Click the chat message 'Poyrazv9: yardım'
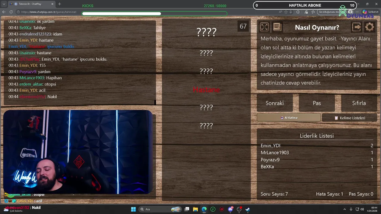This screenshot has height=214, width=381. (29, 72)
